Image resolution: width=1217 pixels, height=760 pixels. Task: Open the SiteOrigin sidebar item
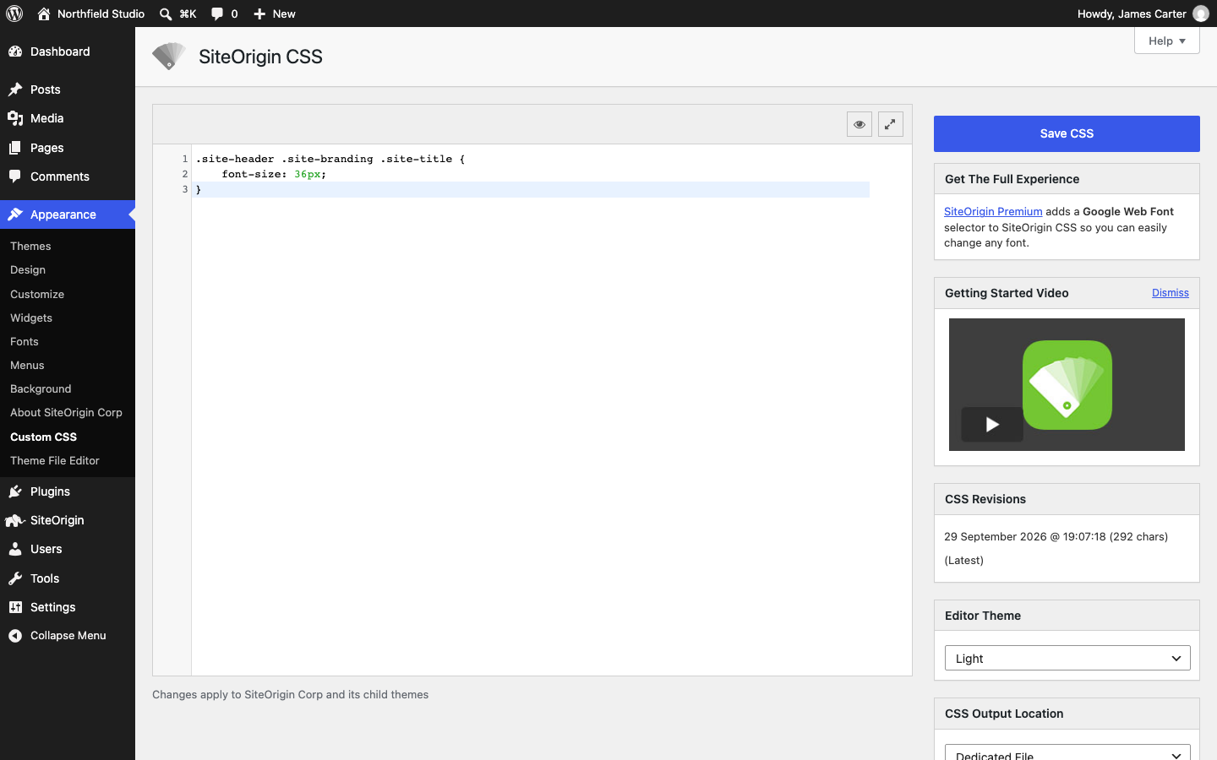pos(68,520)
